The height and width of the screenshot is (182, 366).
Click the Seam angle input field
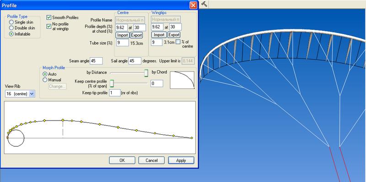pos(96,61)
